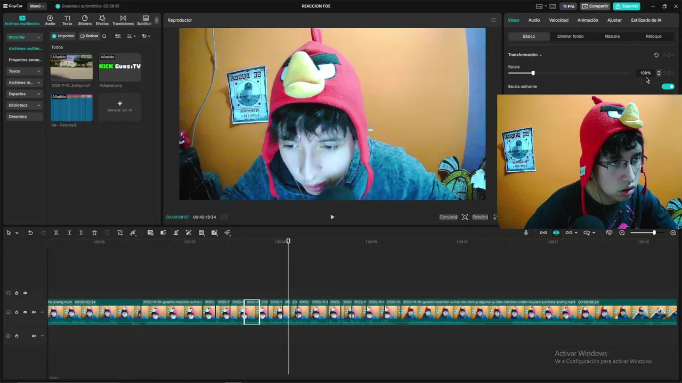Screen dimensions: 682x383
Task: Open the Transiciones panel
Action: (123, 20)
